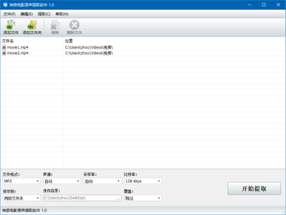Open the 保存到 save-to dropdown

(21, 198)
